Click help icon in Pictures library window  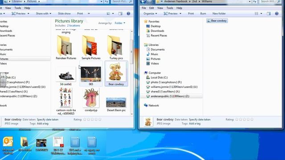[x=128, y=13]
